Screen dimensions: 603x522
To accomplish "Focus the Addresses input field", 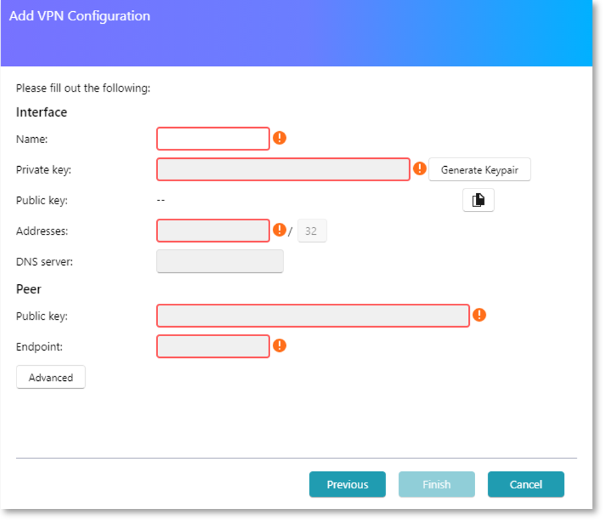I will 213,231.
